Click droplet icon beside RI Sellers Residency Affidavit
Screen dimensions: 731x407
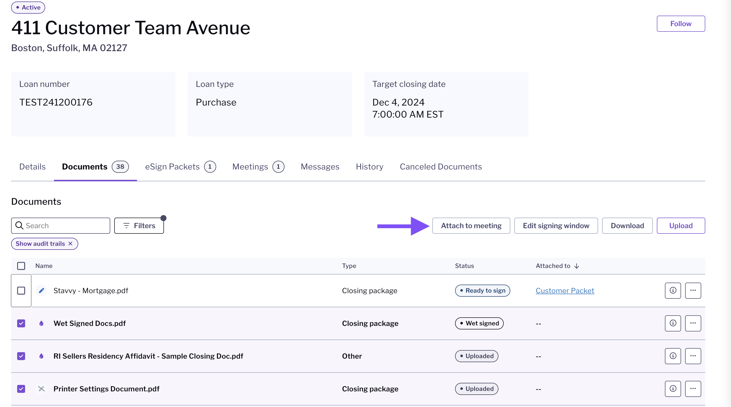point(41,356)
